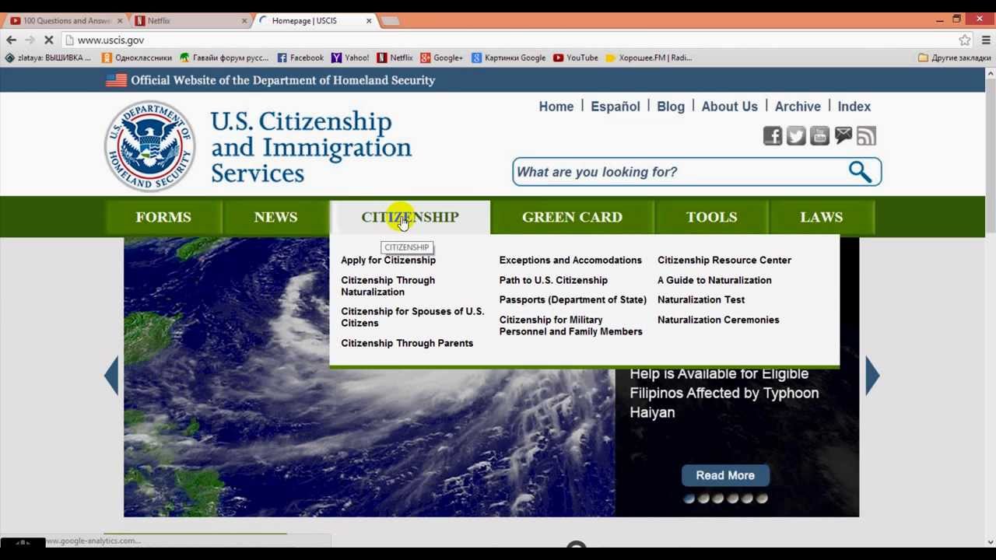The image size is (996, 560).
Task: Click the Blog top link
Action: click(671, 107)
